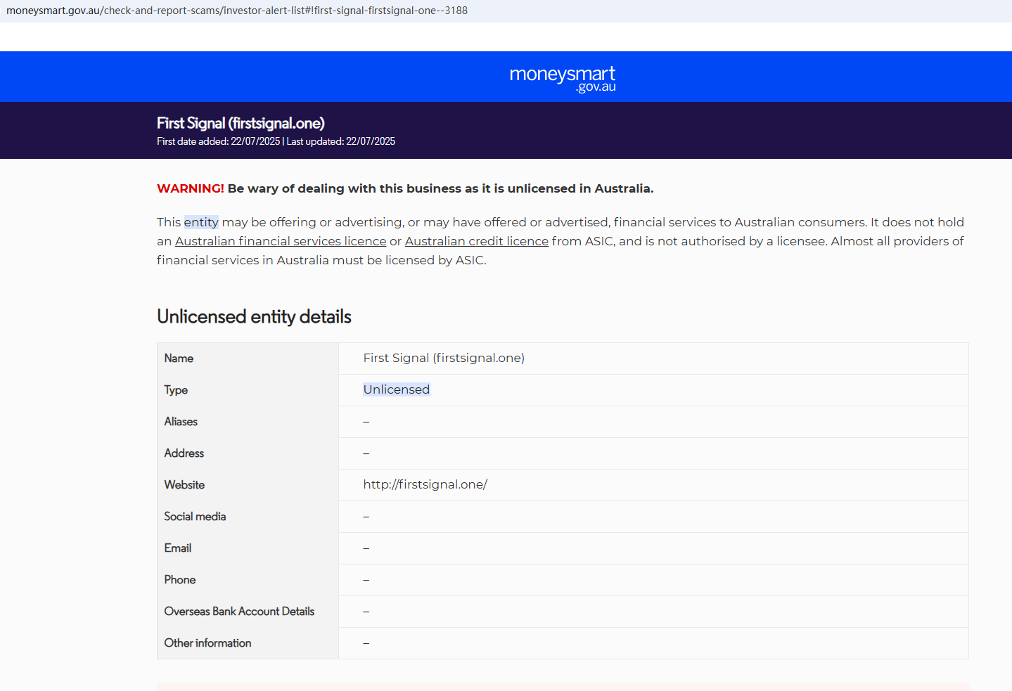Click the 'First Signal (firstsignal.one)' name value in table
The height and width of the screenshot is (691, 1012).
(x=444, y=358)
